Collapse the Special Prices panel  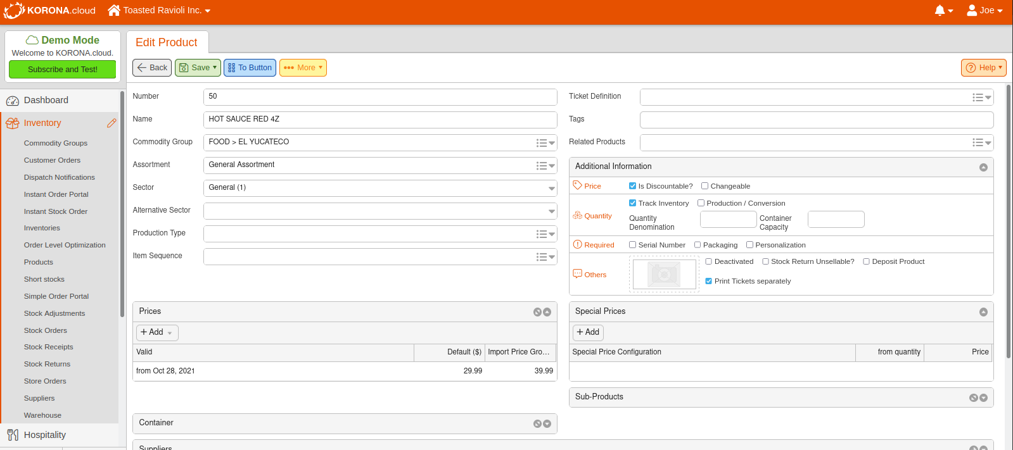[983, 312]
